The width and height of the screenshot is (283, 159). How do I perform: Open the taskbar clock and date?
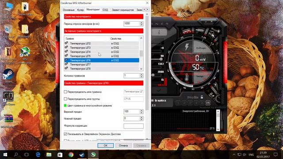tap(263, 155)
